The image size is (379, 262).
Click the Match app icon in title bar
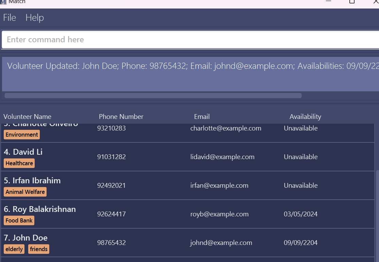tap(3, 2)
